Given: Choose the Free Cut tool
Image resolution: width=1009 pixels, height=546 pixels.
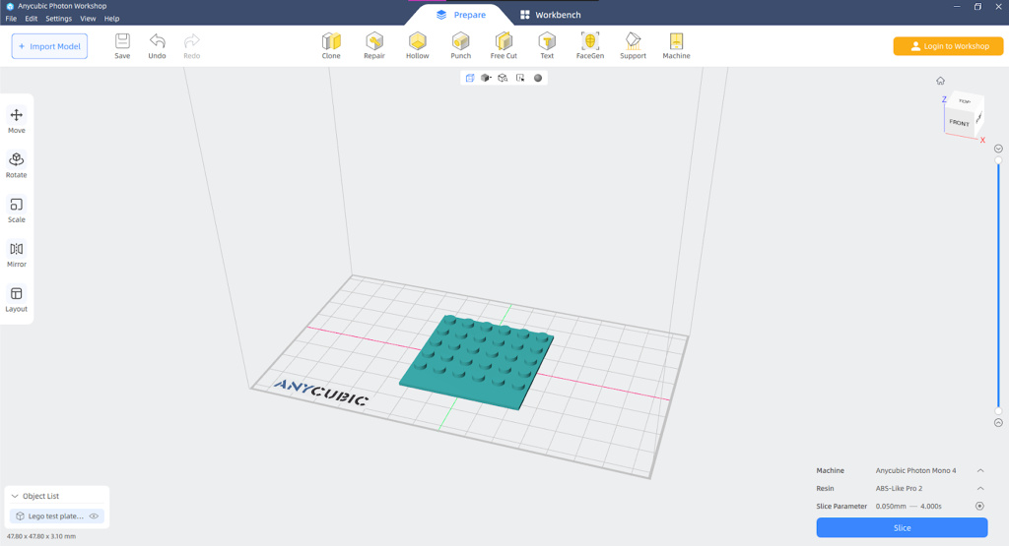Looking at the screenshot, I should pos(504,44).
